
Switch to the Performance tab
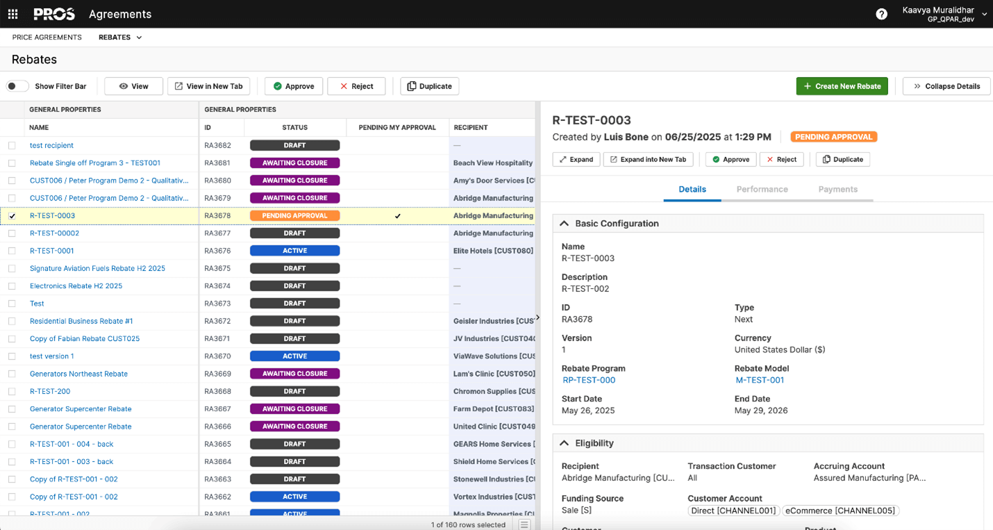tap(762, 189)
